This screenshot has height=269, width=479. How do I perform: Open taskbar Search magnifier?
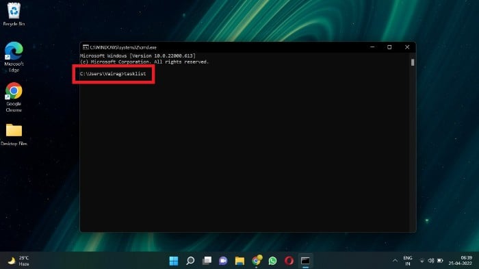click(190, 261)
